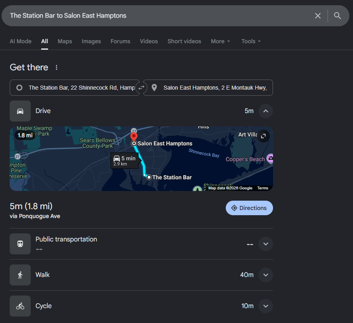Click the Cycle label
Screen dimensions: 353x323
pyautogui.click(x=44, y=306)
